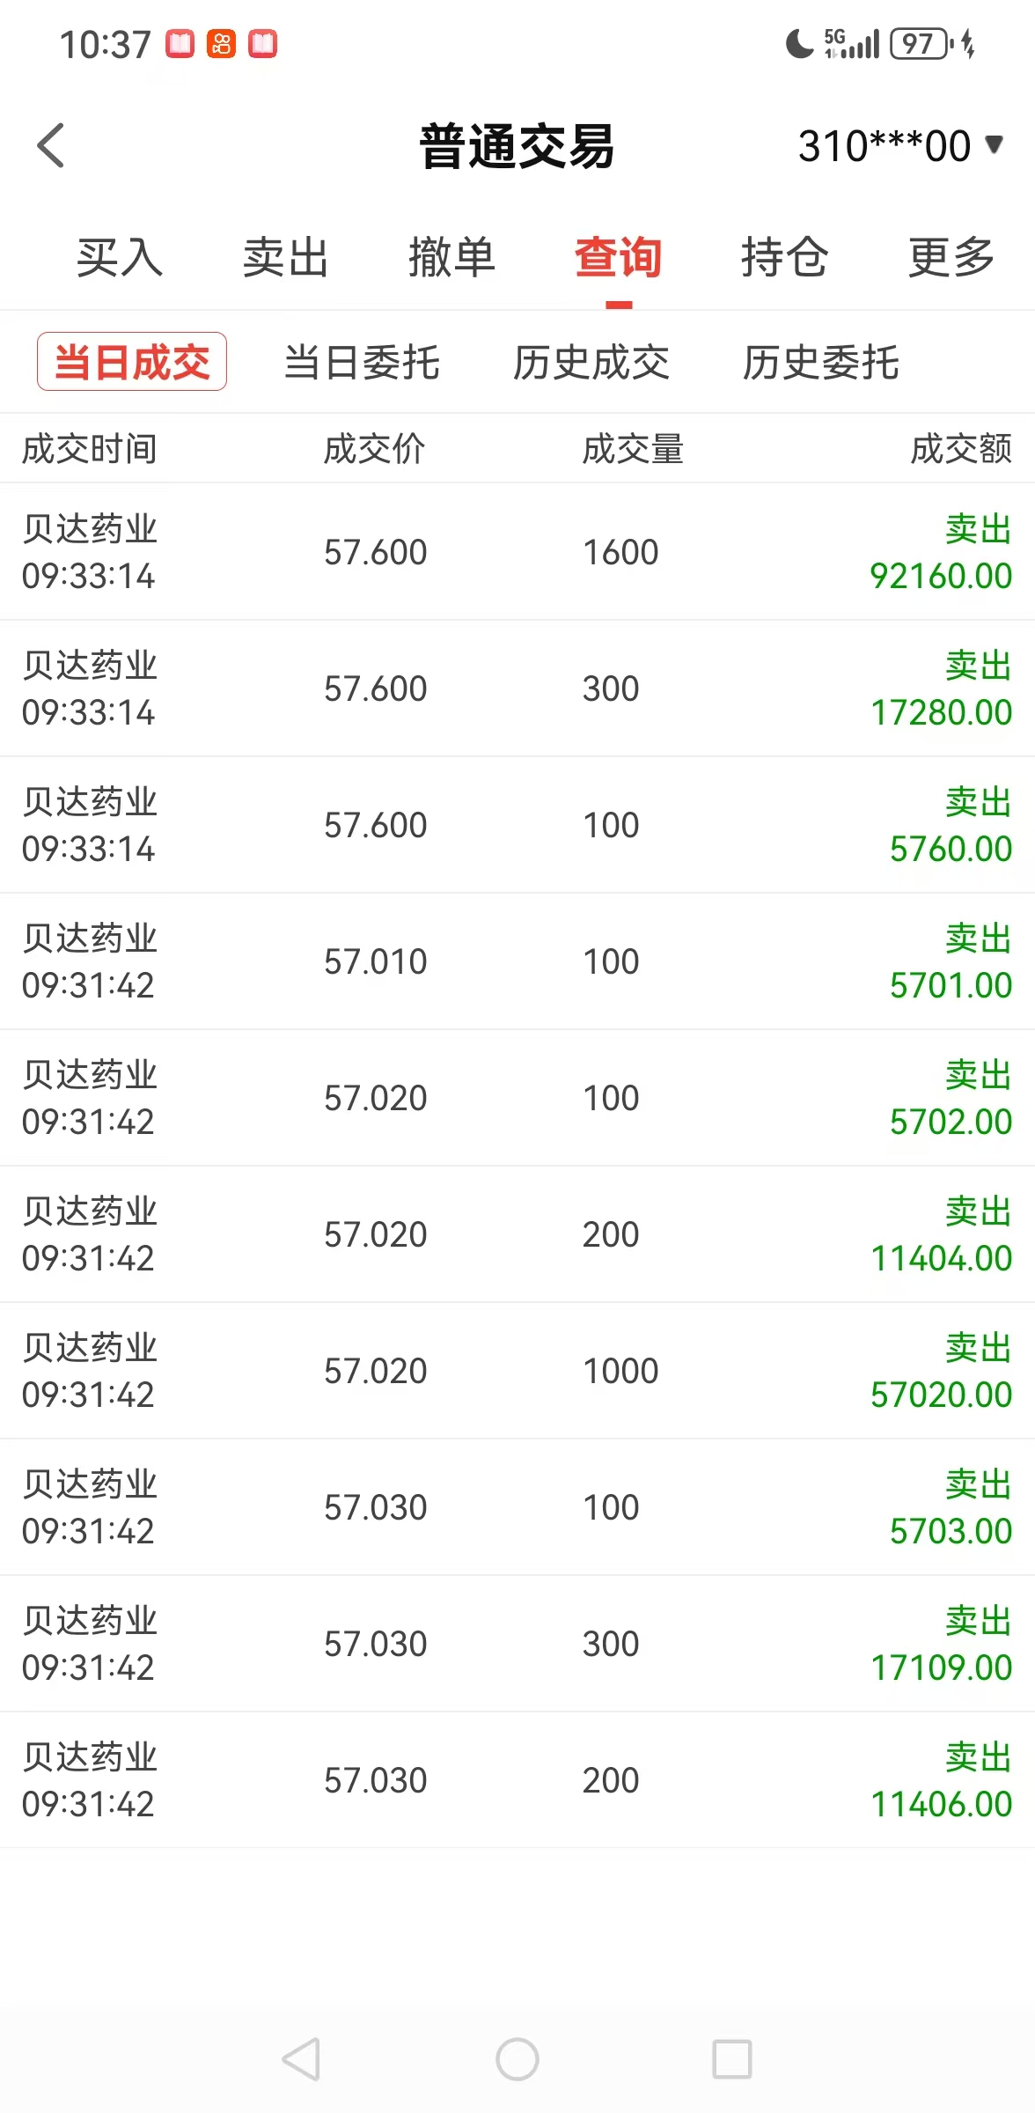Tap the moon do-not-disturb status icon
This screenshot has width=1035, height=2113.
coord(799,43)
